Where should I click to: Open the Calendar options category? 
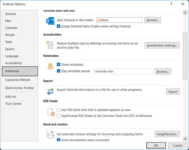pyautogui.click(x=20, y=28)
